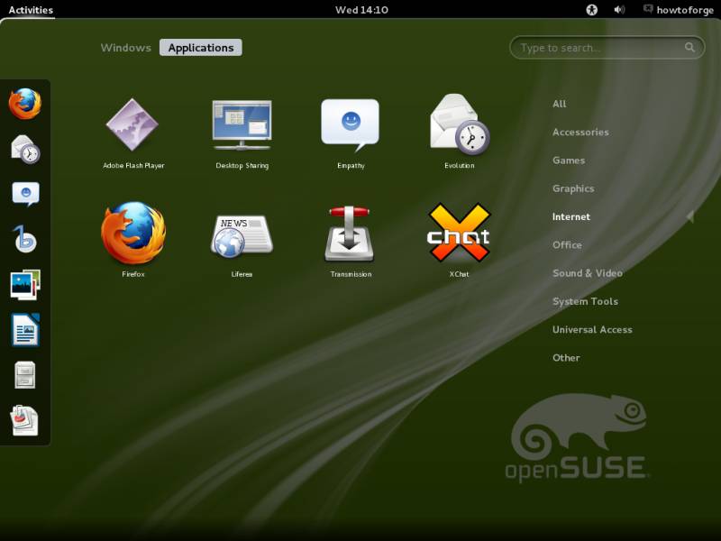The height and width of the screenshot is (541, 721).
Task: Open the Activities overview button
Action: point(31,10)
